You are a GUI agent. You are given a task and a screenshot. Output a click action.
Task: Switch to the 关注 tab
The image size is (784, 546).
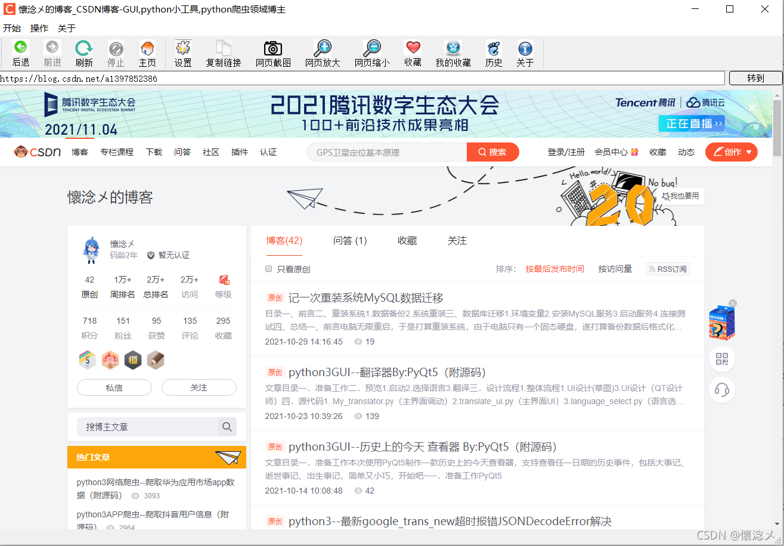(457, 241)
